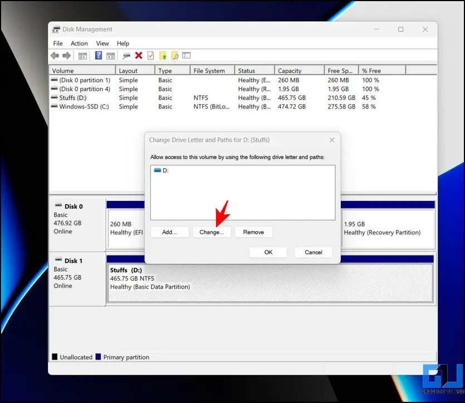Open the Help menu
This screenshot has width=465, height=403.
click(123, 43)
